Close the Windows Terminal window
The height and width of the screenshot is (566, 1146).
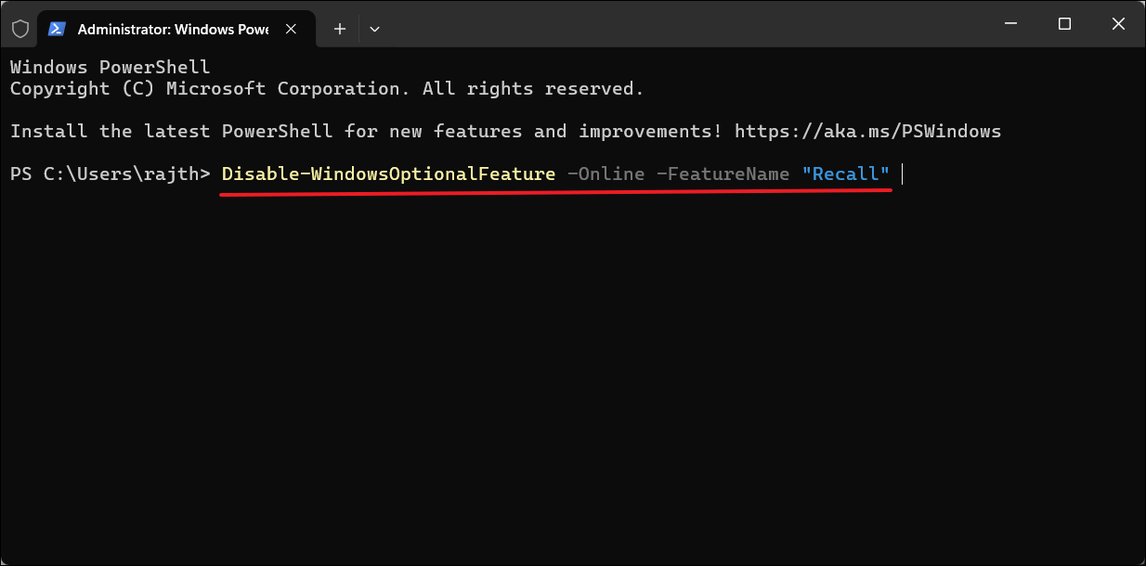(1117, 24)
